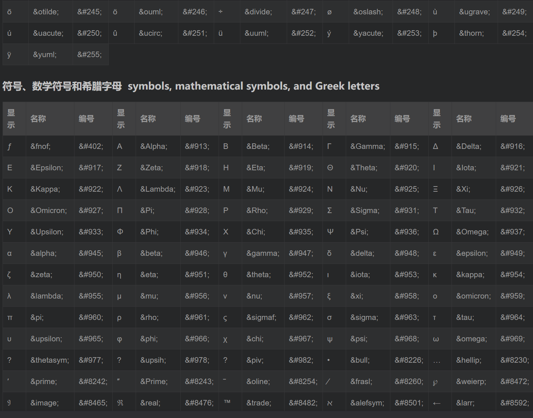Select the &omega; name cell
The image size is (533, 418).
tap(474, 339)
